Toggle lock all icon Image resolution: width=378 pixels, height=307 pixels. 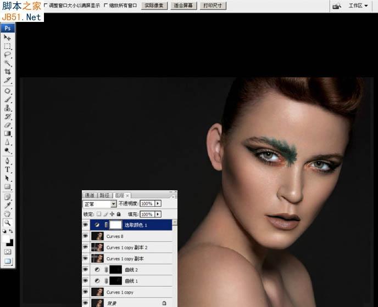coord(118,214)
